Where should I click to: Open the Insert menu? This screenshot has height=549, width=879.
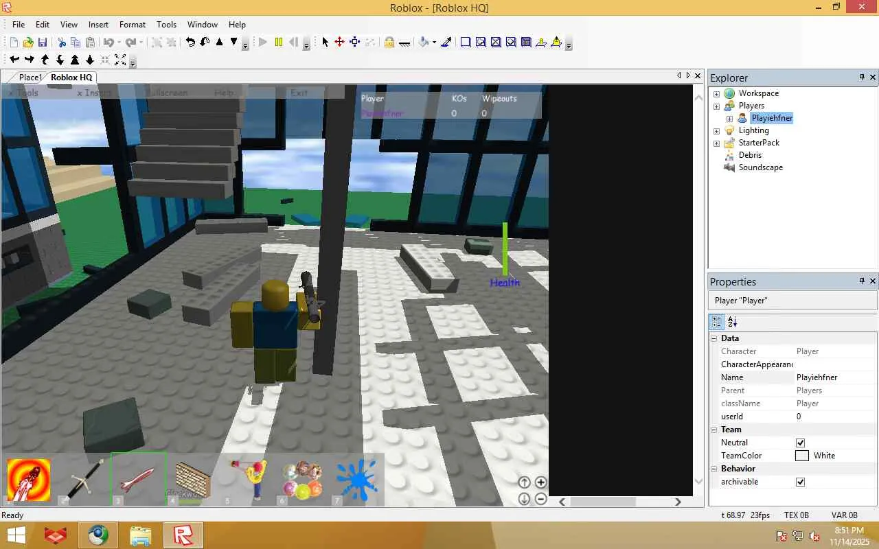98,24
